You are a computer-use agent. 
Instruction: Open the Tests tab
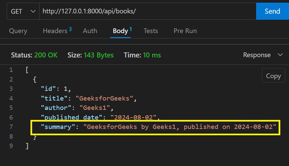[151, 31]
